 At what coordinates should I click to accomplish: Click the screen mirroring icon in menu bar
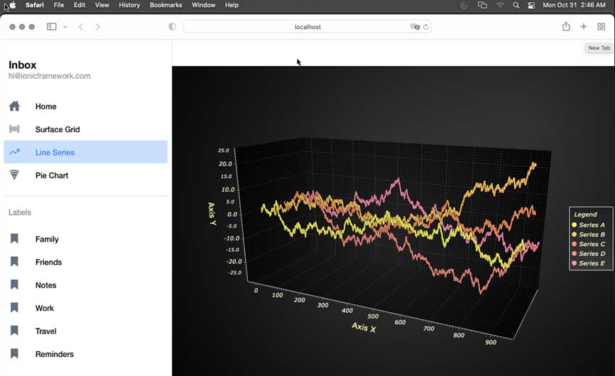click(x=482, y=5)
